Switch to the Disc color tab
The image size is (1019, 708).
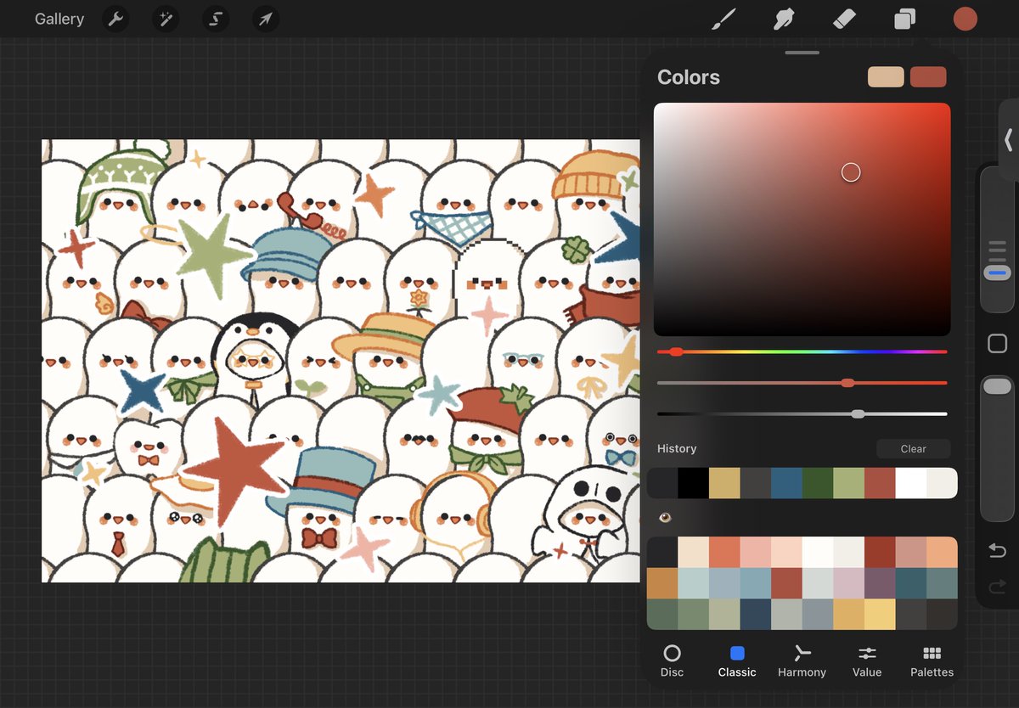coord(672,660)
